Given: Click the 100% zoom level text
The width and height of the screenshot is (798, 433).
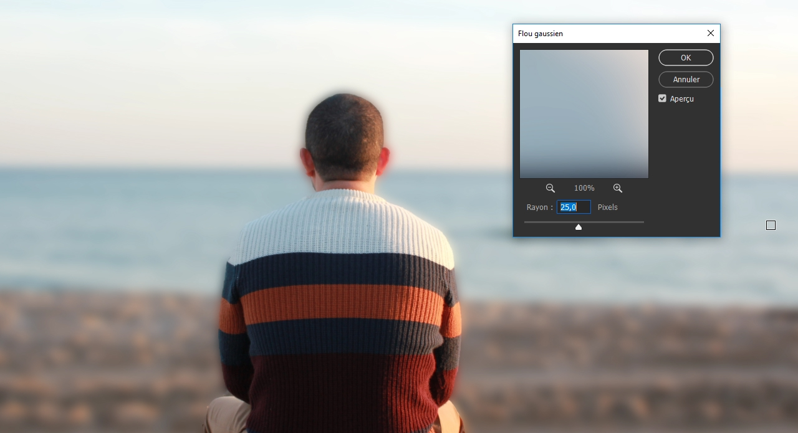Looking at the screenshot, I should (x=584, y=188).
